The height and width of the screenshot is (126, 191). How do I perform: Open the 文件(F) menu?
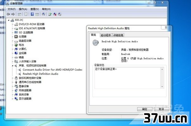pyautogui.click(x=12, y=9)
